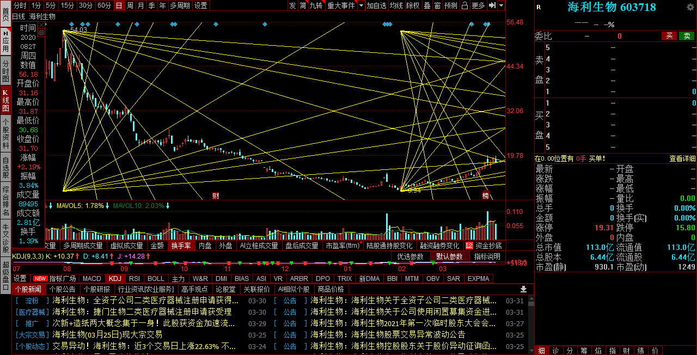Click the NEW 指标广场 badge

[x=40, y=278]
